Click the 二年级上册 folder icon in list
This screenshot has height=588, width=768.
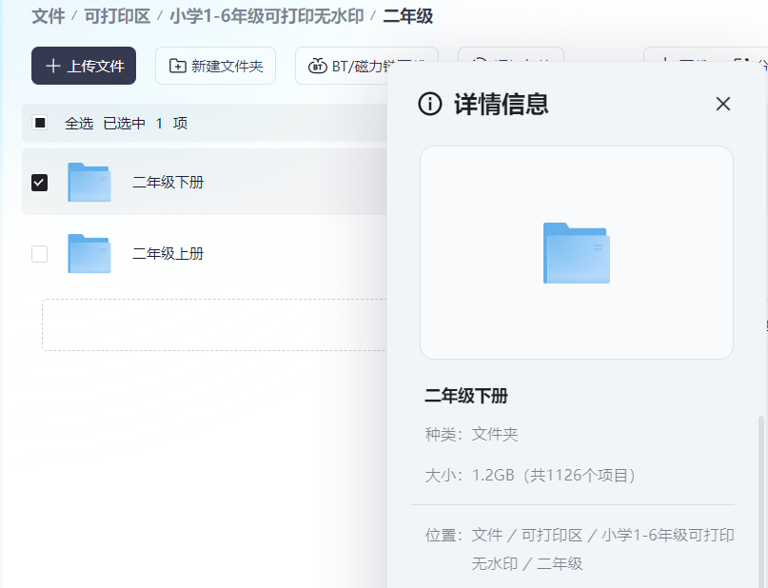[89, 254]
